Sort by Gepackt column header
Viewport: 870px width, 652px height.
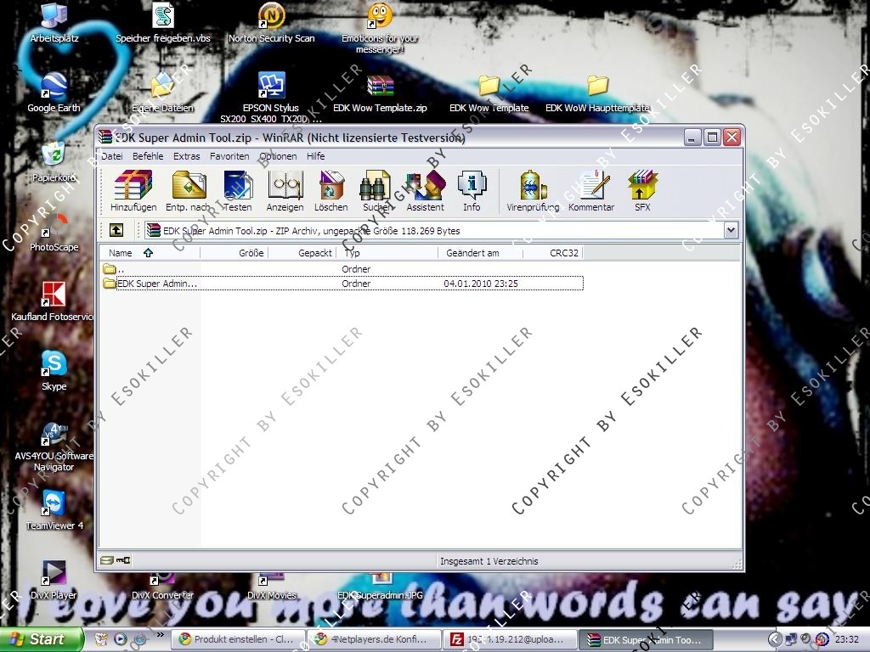pos(302,253)
